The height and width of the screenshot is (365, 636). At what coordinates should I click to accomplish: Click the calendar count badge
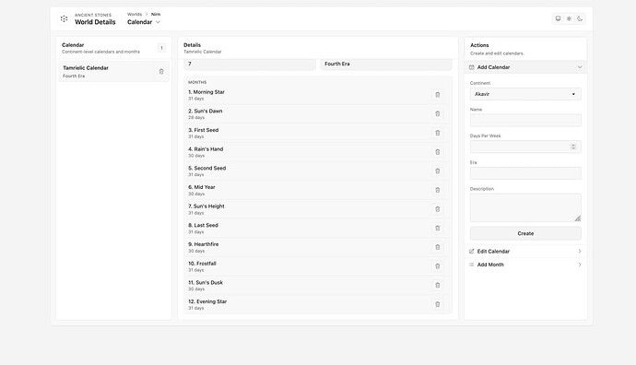click(161, 48)
